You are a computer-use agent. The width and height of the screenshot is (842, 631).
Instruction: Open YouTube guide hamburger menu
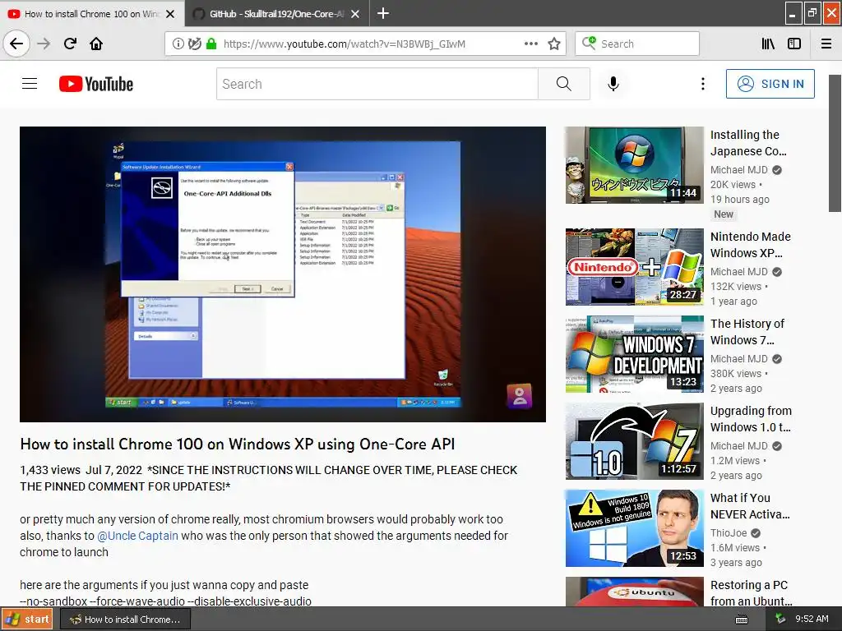[30, 84]
